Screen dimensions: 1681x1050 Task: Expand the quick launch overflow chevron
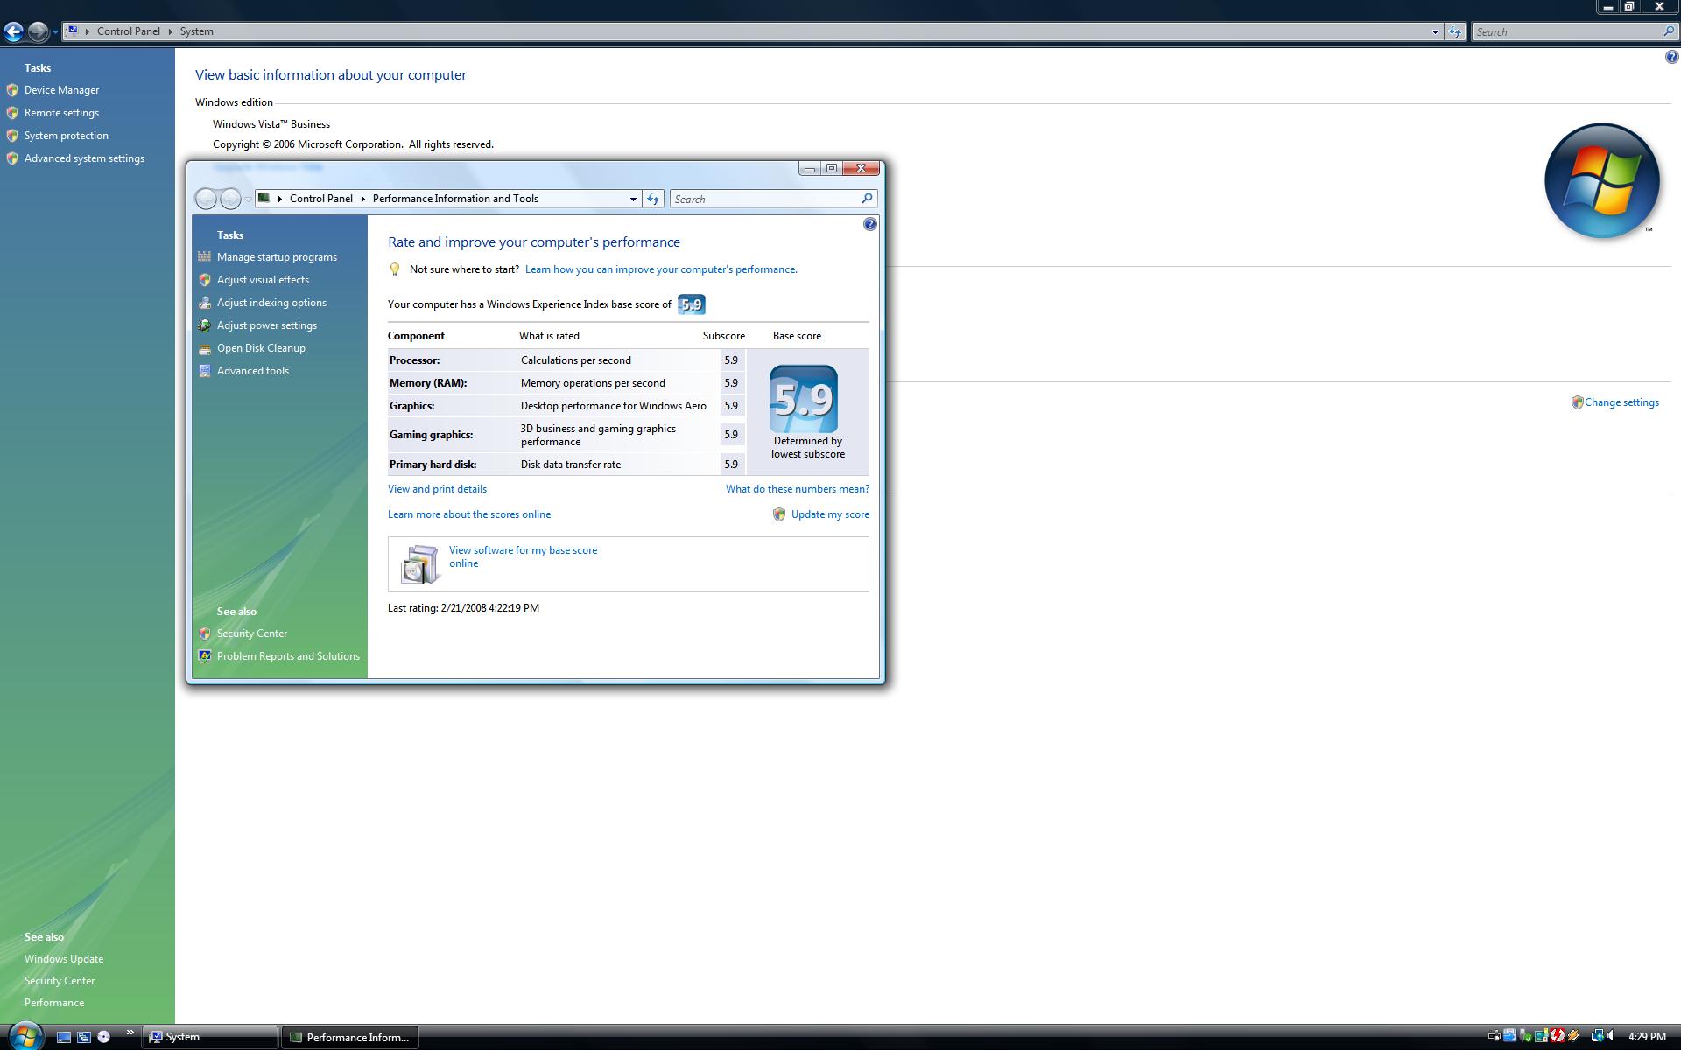130,1032
